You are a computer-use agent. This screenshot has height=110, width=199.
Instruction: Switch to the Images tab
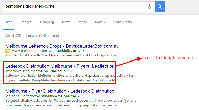tap(26, 22)
